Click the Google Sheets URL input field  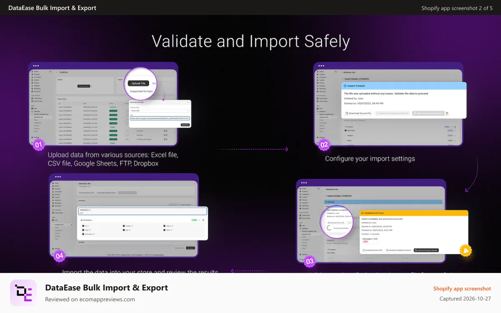160,119
